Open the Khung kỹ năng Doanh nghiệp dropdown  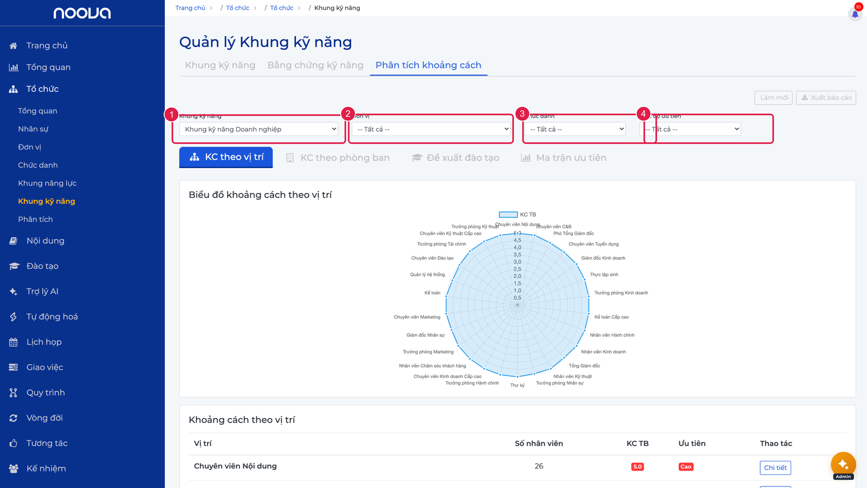(x=259, y=129)
